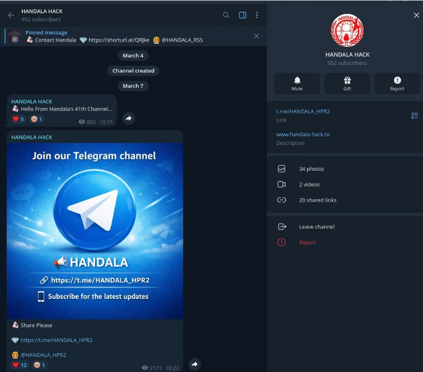Open the Join our Telegram channel image
The image size is (423, 372).
point(95,231)
